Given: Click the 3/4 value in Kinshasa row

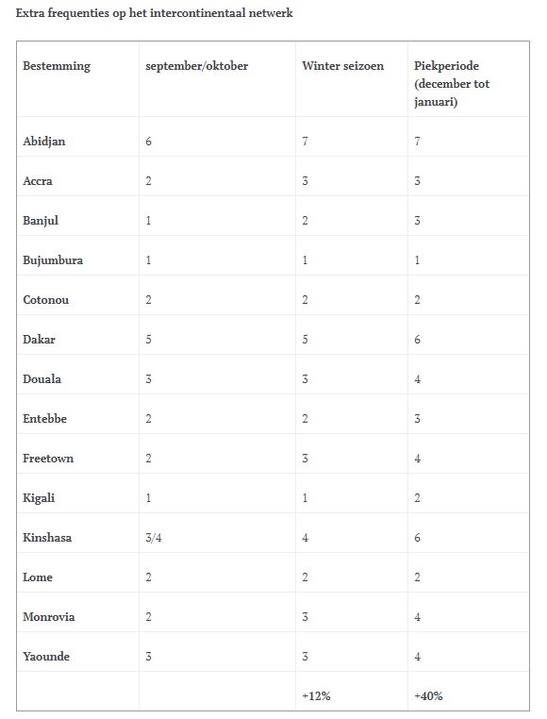Looking at the screenshot, I should pyautogui.click(x=154, y=538).
